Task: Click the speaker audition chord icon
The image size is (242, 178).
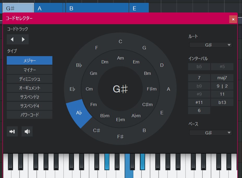Action: click(x=27, y=131)
